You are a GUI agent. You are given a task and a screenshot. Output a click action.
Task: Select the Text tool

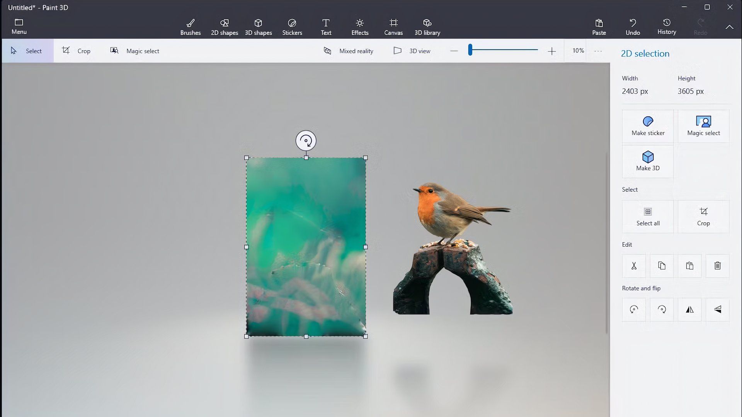[x=326, y=27]
